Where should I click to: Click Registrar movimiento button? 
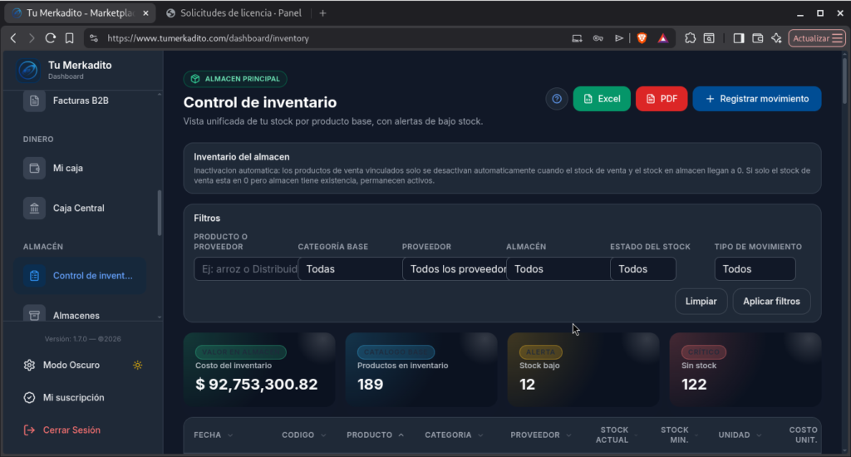coord(757,99)
